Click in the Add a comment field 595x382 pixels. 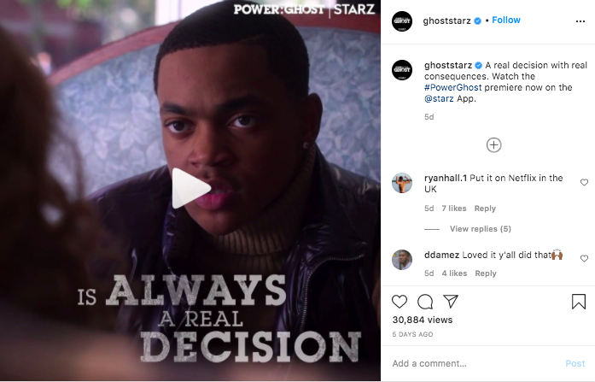point(475,363)
